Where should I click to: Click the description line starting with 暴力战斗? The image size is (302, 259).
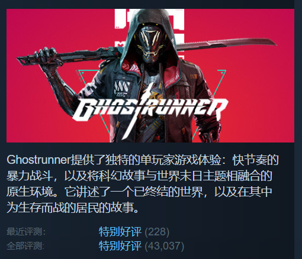click(x=139, y=176)
